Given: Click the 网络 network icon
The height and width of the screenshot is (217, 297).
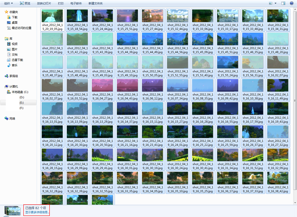Looking at the screenshot, I should click(x=6, y=119).
